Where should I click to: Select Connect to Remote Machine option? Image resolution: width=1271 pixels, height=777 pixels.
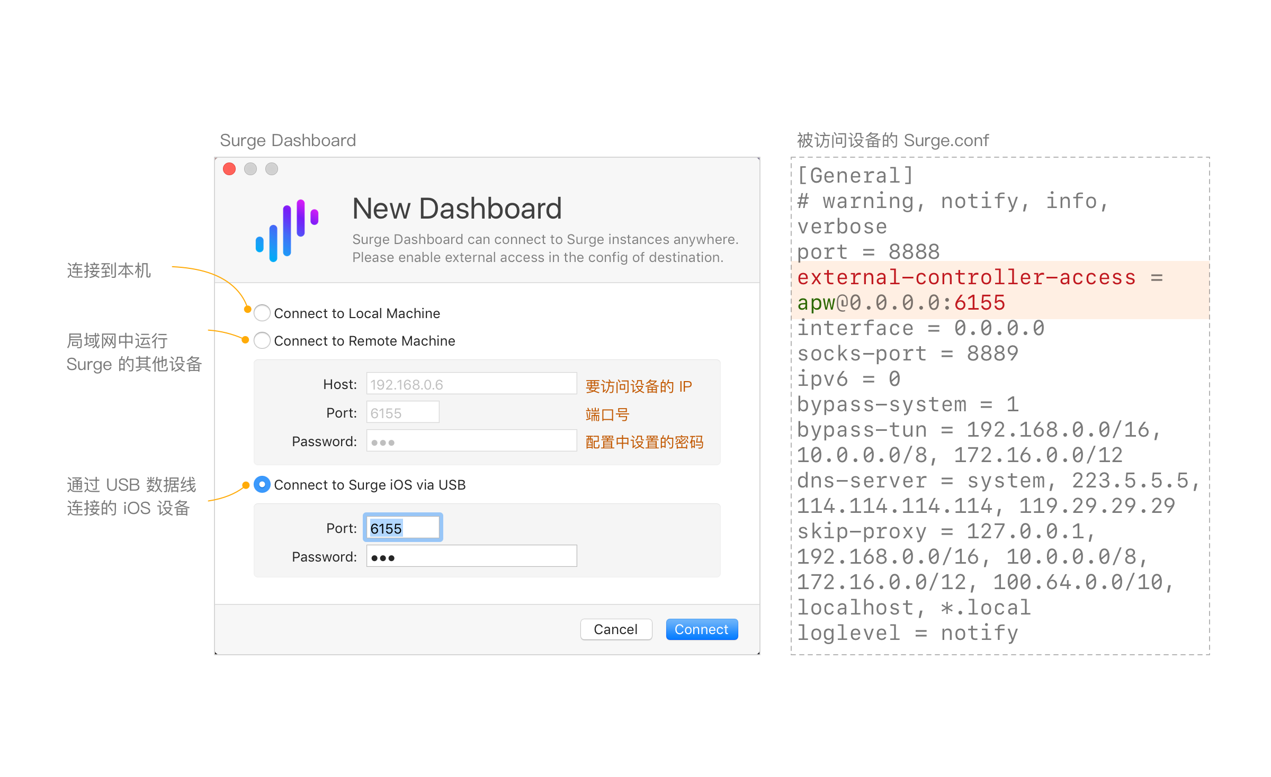(262, 341)
